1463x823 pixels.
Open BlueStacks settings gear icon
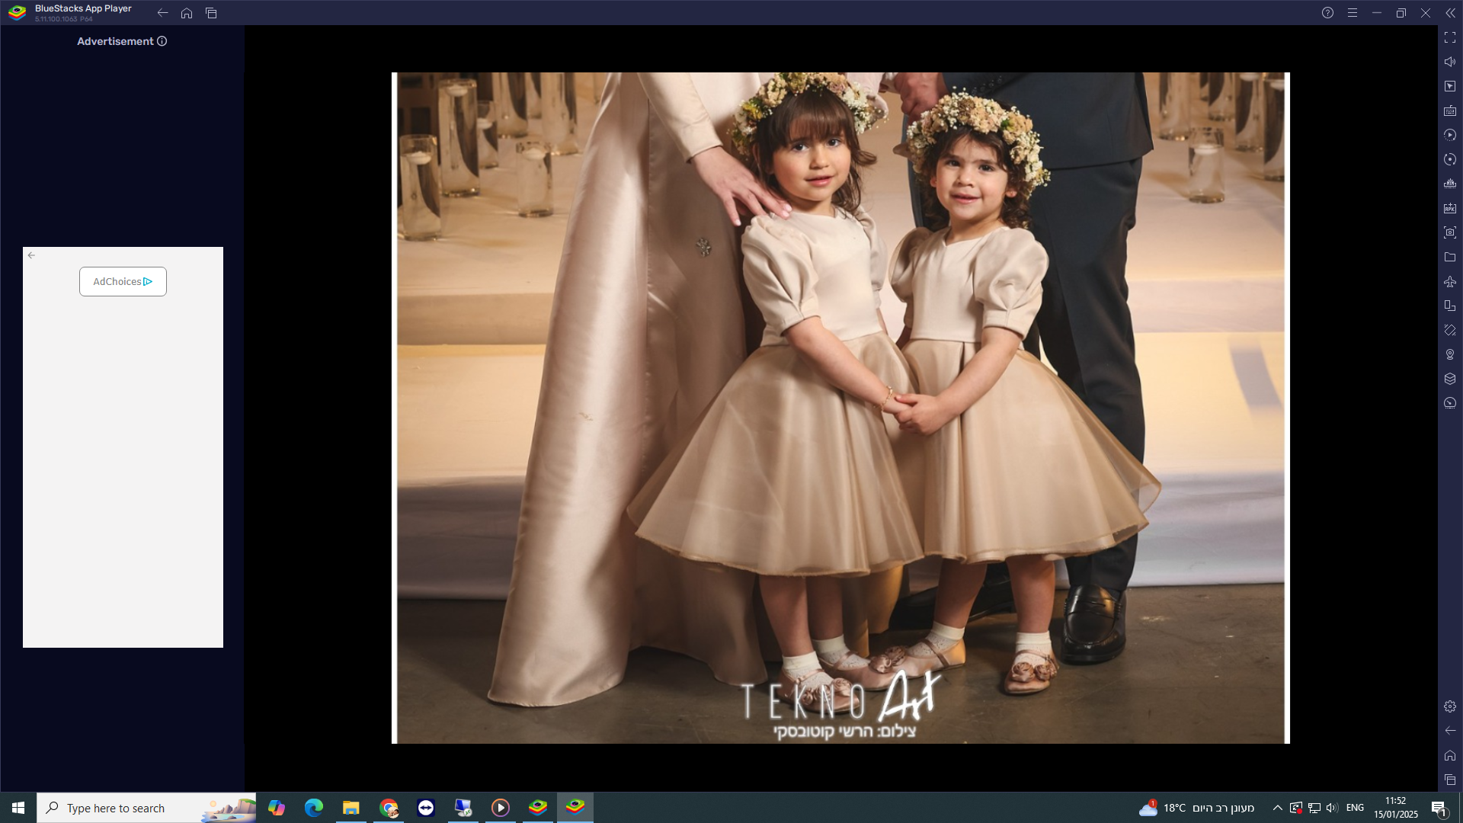[x=1449, y=706]
